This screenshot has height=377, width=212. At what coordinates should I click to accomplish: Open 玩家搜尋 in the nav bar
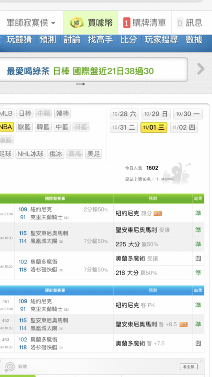(161, 40)
